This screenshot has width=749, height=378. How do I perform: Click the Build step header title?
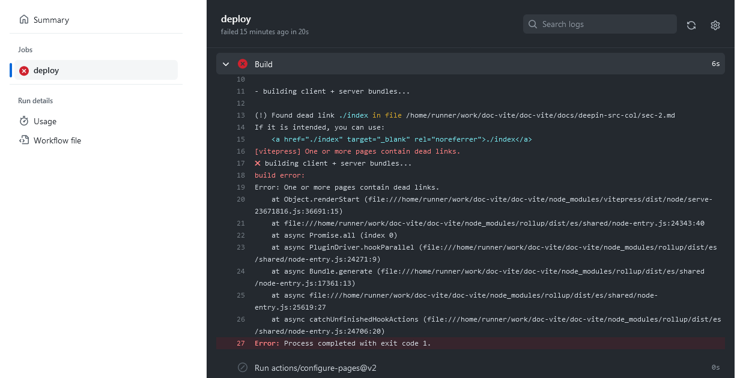click(x=264, y=64)
